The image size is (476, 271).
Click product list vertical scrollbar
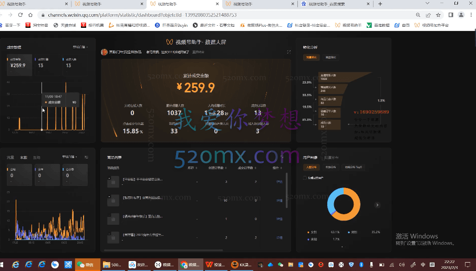tap(287, 191)
